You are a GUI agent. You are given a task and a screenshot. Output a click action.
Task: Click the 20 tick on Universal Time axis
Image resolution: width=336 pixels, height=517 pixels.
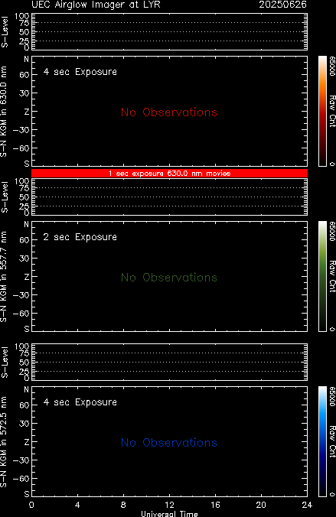[x=261, y=505]
